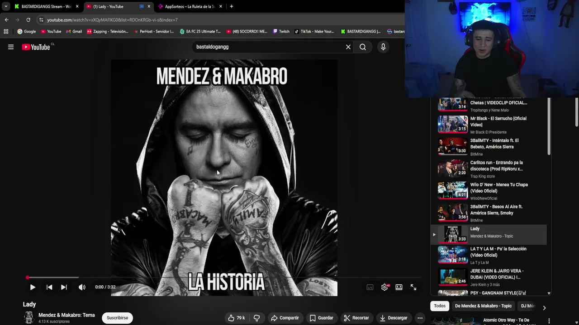Screen dimensions: 579x325
Task: Play 3BallMTY - Besos Al Aire
Action: [x=489, y=214]
